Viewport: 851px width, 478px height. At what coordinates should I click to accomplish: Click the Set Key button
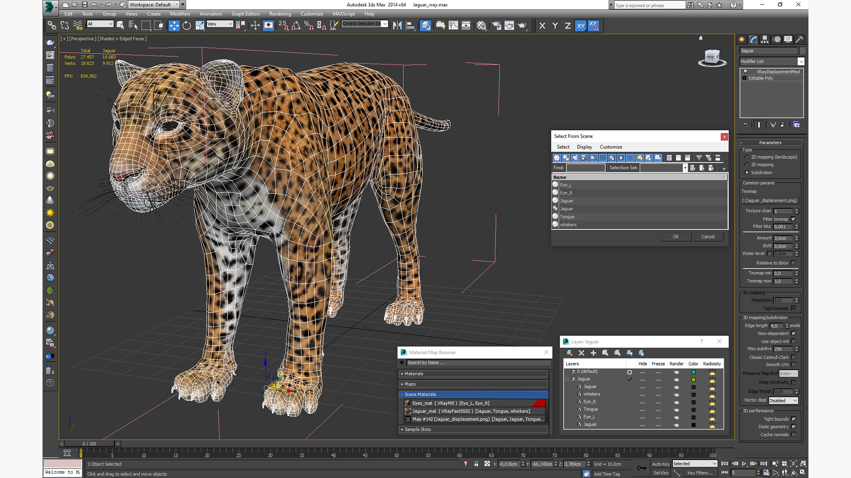(x=660, y=473)
